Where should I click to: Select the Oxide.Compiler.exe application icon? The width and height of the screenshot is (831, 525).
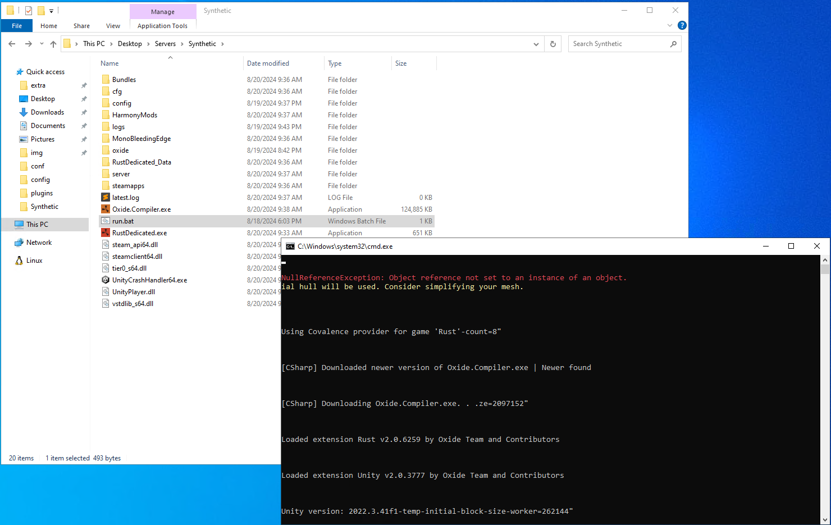pyautogui.click(x=105, y=209)
